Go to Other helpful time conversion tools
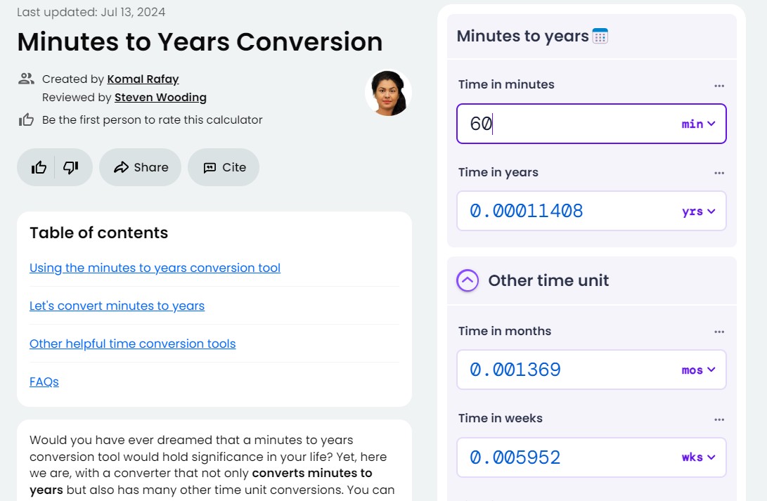The image size is (767, 501). [x=133, y=344]
